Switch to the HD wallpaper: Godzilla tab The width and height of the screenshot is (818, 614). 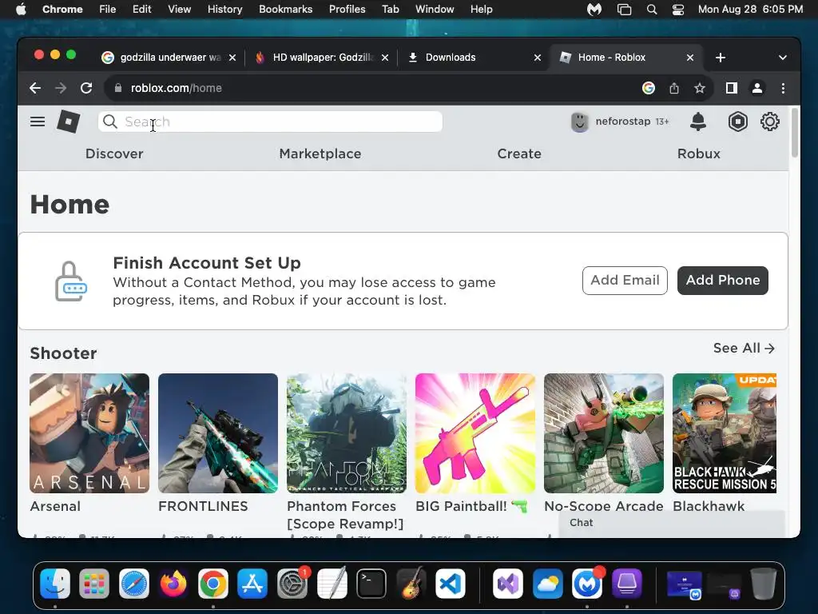pos(322,58)
